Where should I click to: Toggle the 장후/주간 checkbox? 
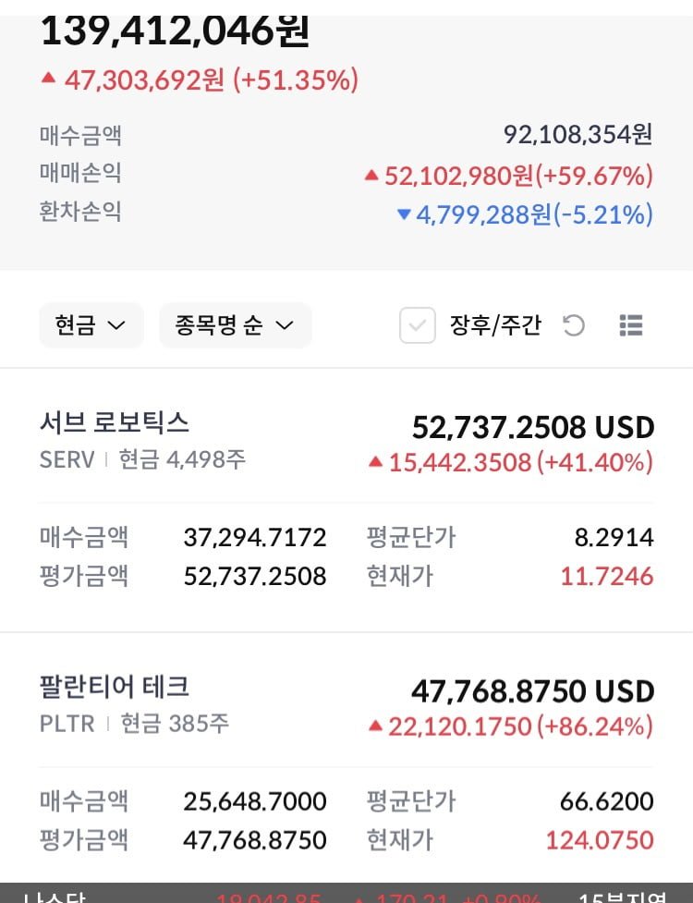click(418, 325)
